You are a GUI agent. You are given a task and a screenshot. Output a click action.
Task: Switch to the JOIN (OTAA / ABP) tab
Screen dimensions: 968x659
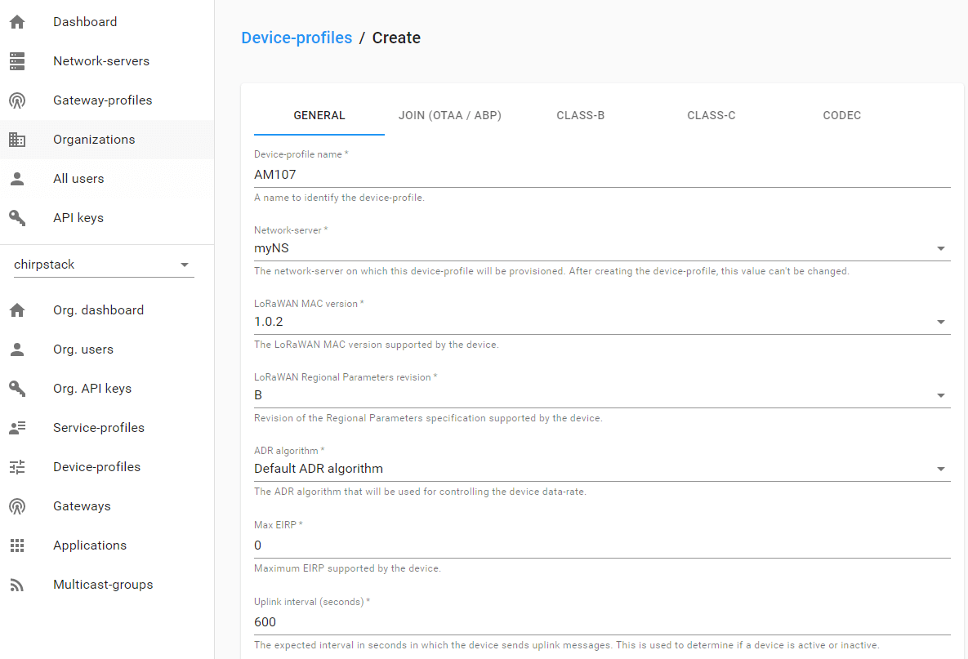point(450,116)
